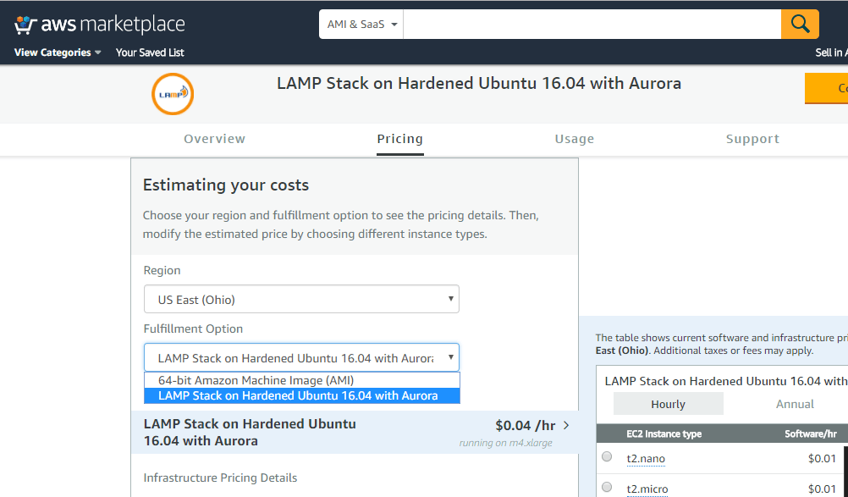Switch to the Overview tab
The image size is (848, 497).
click(x=214, y=139)
